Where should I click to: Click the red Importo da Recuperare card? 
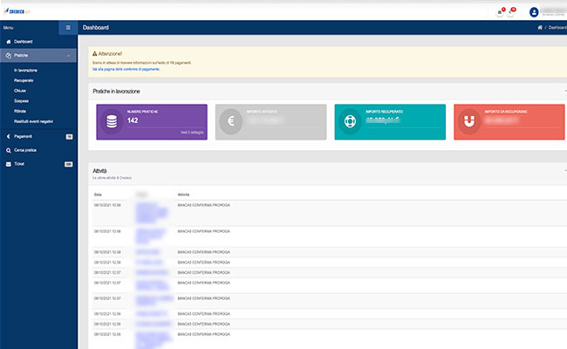[x=509, y=122]
